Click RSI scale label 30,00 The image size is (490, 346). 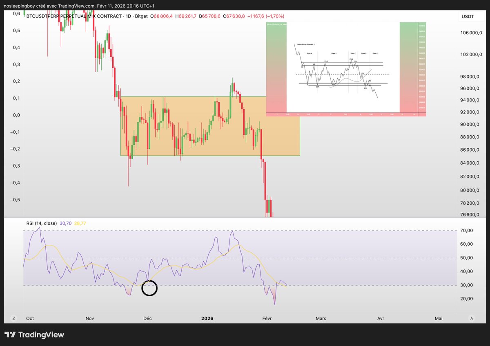tap(466, 285)
